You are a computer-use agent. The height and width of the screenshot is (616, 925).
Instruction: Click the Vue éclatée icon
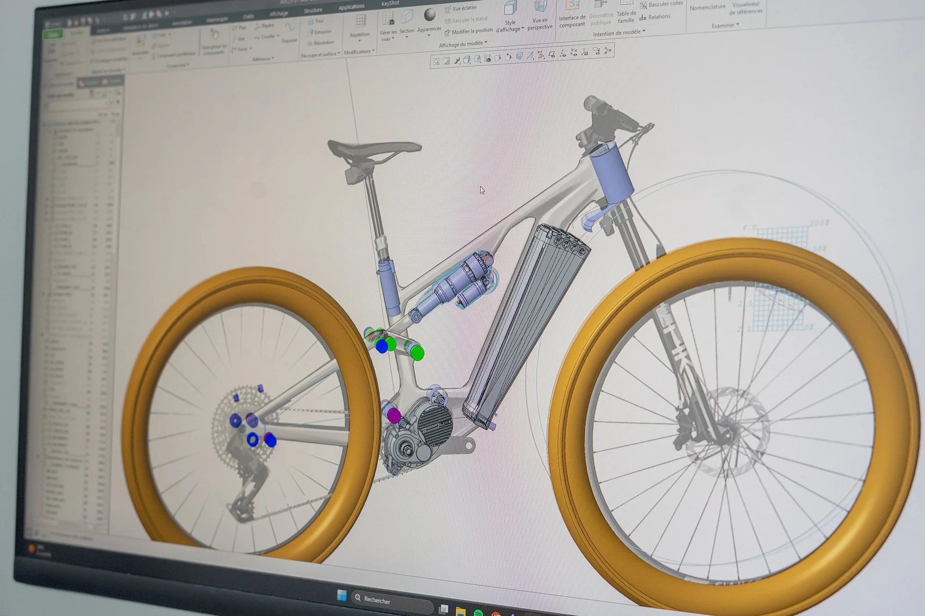coord(448,9)
